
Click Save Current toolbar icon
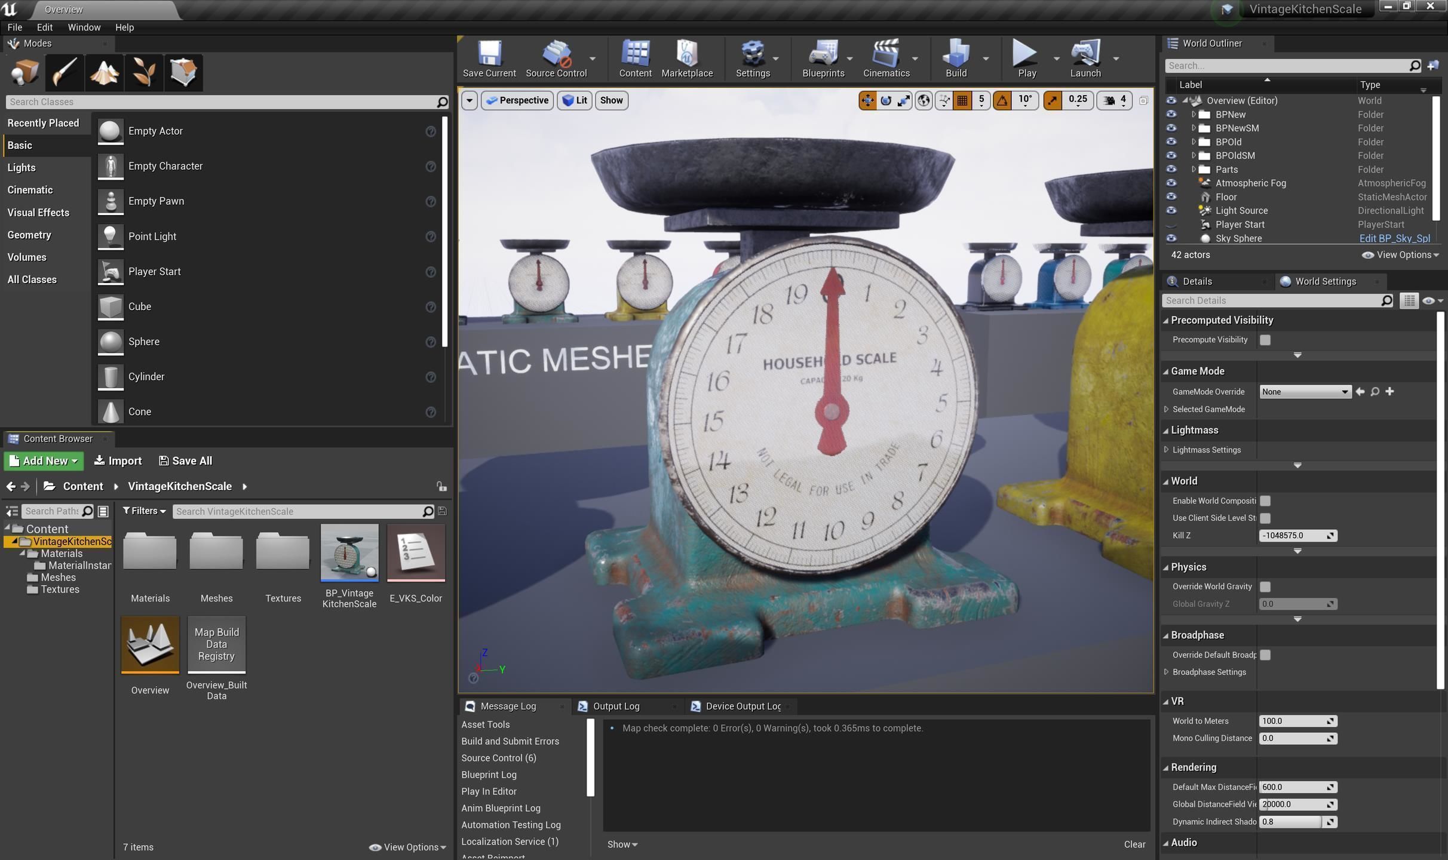point(489,59)
